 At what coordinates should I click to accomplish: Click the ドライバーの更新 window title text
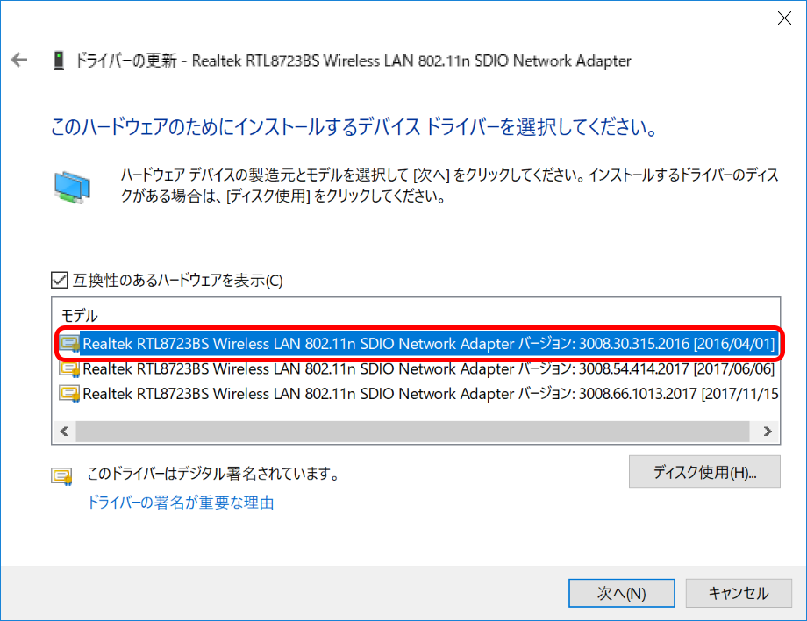pyautogui.click(x=353, y=61)
